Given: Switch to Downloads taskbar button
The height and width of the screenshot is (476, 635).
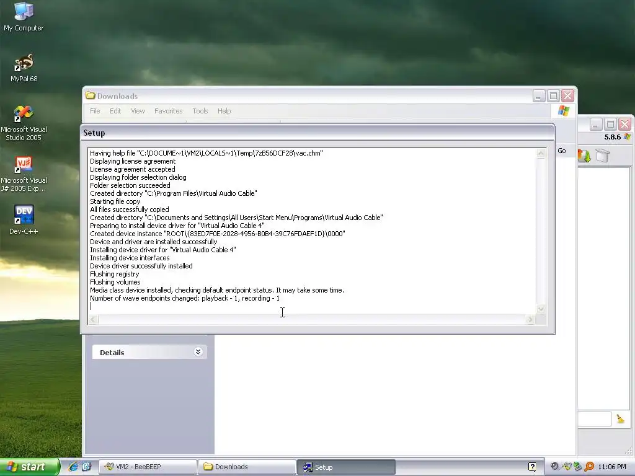Looking at the screenshot, I should click(246, 467).
